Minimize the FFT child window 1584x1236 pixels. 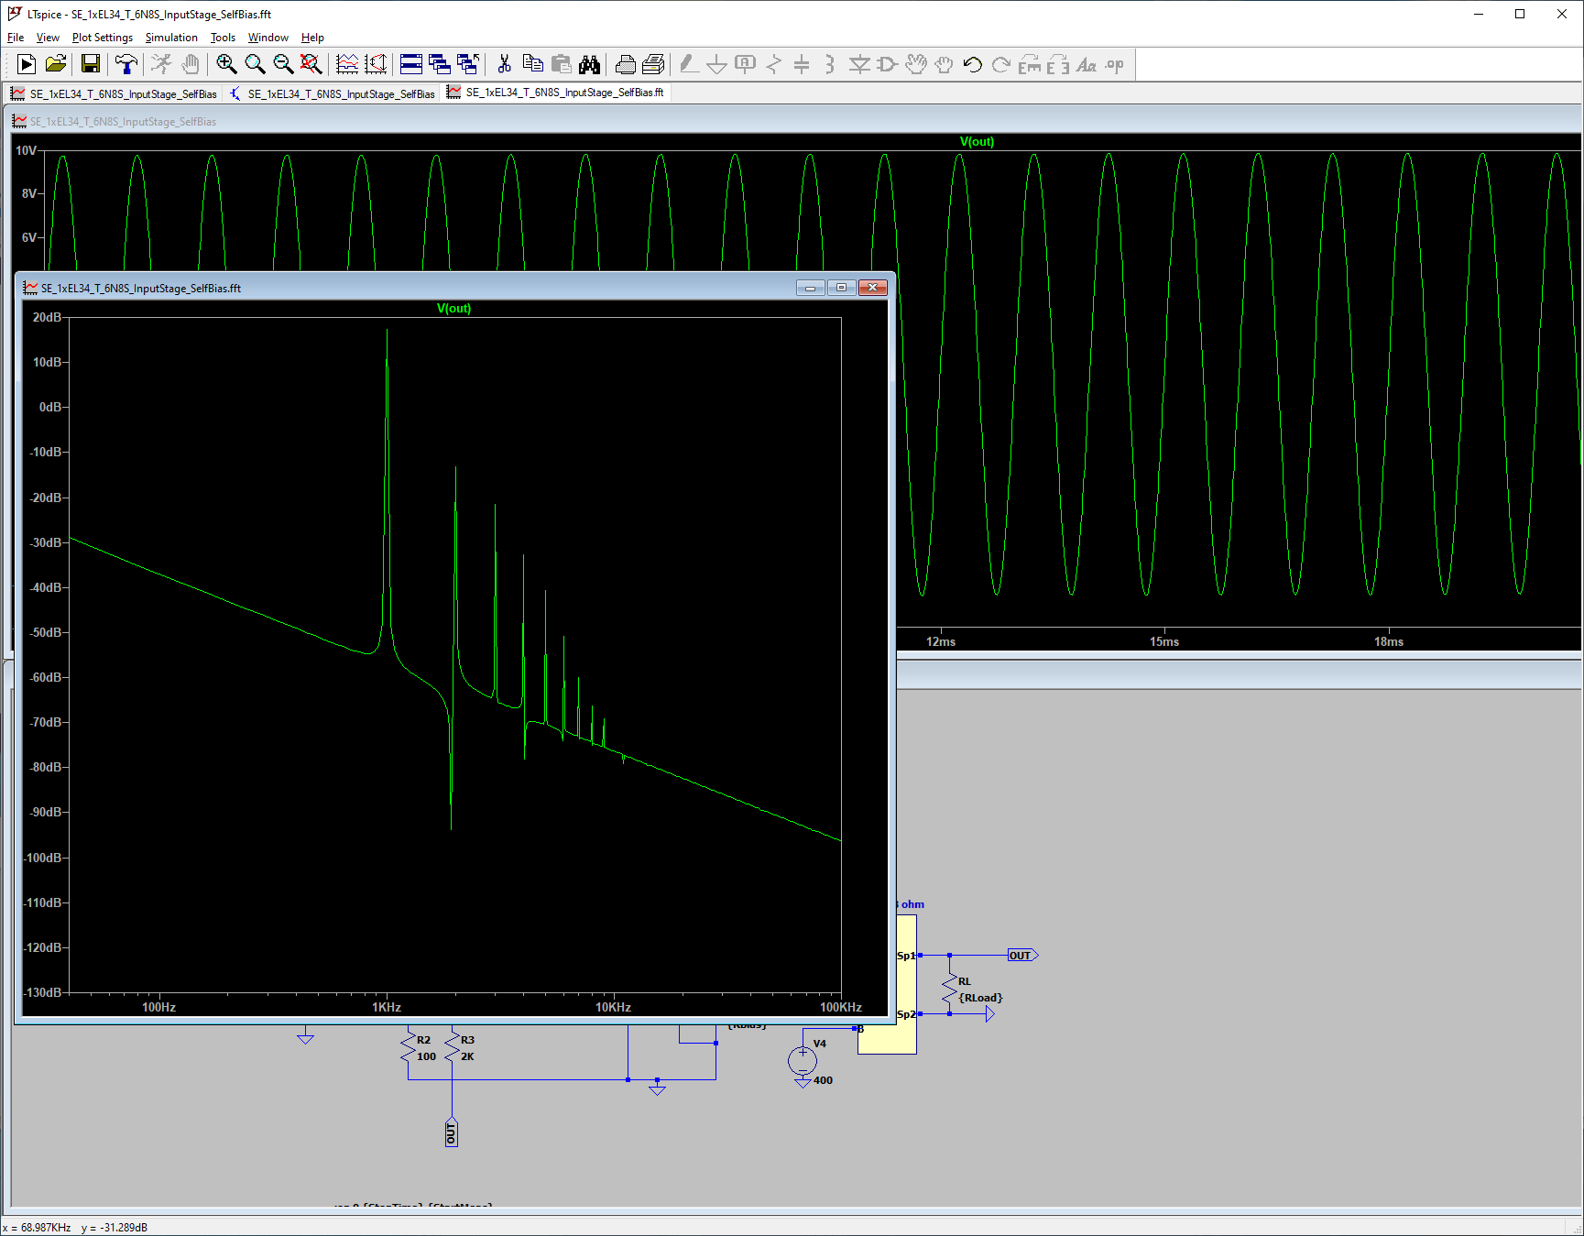810,288
